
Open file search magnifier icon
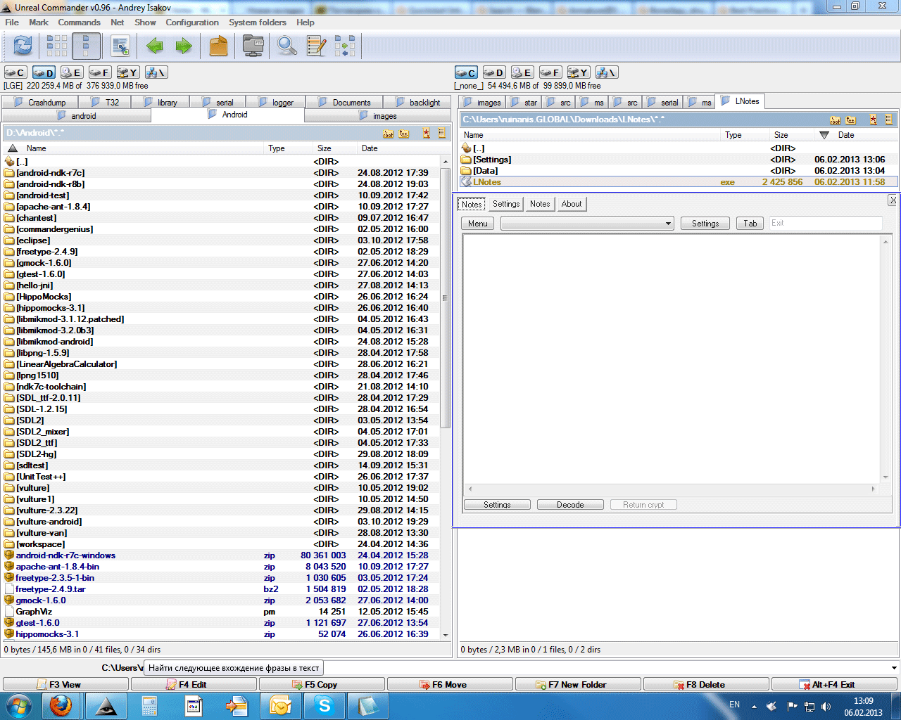click(x=286, y=46)
